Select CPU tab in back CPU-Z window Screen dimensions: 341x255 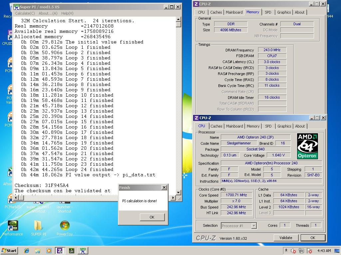pos(201,12)
